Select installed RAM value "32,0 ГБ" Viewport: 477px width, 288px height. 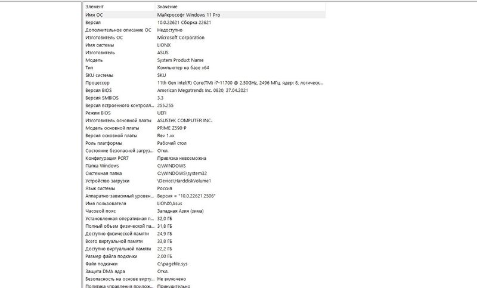(165, 218)
